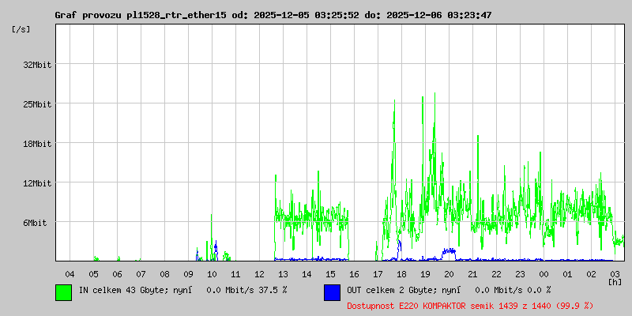
Task: Select the 13 hour tick label
Action: 283,273
